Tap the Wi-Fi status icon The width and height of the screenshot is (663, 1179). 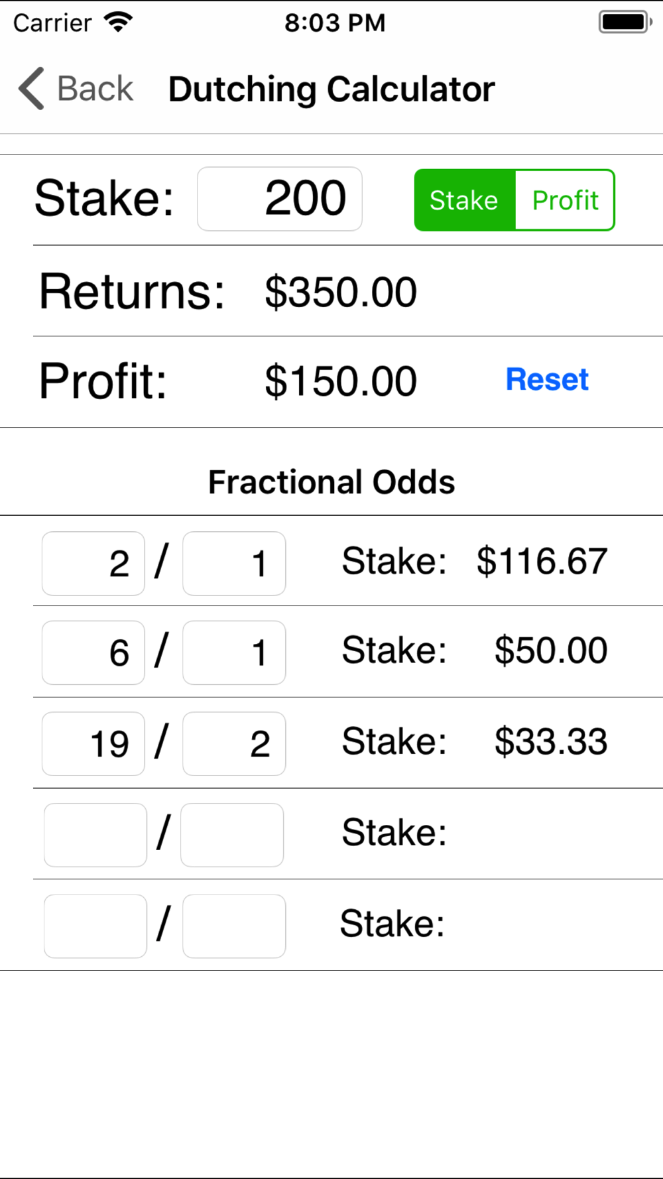pyautogui.click(x=118, y=23)
